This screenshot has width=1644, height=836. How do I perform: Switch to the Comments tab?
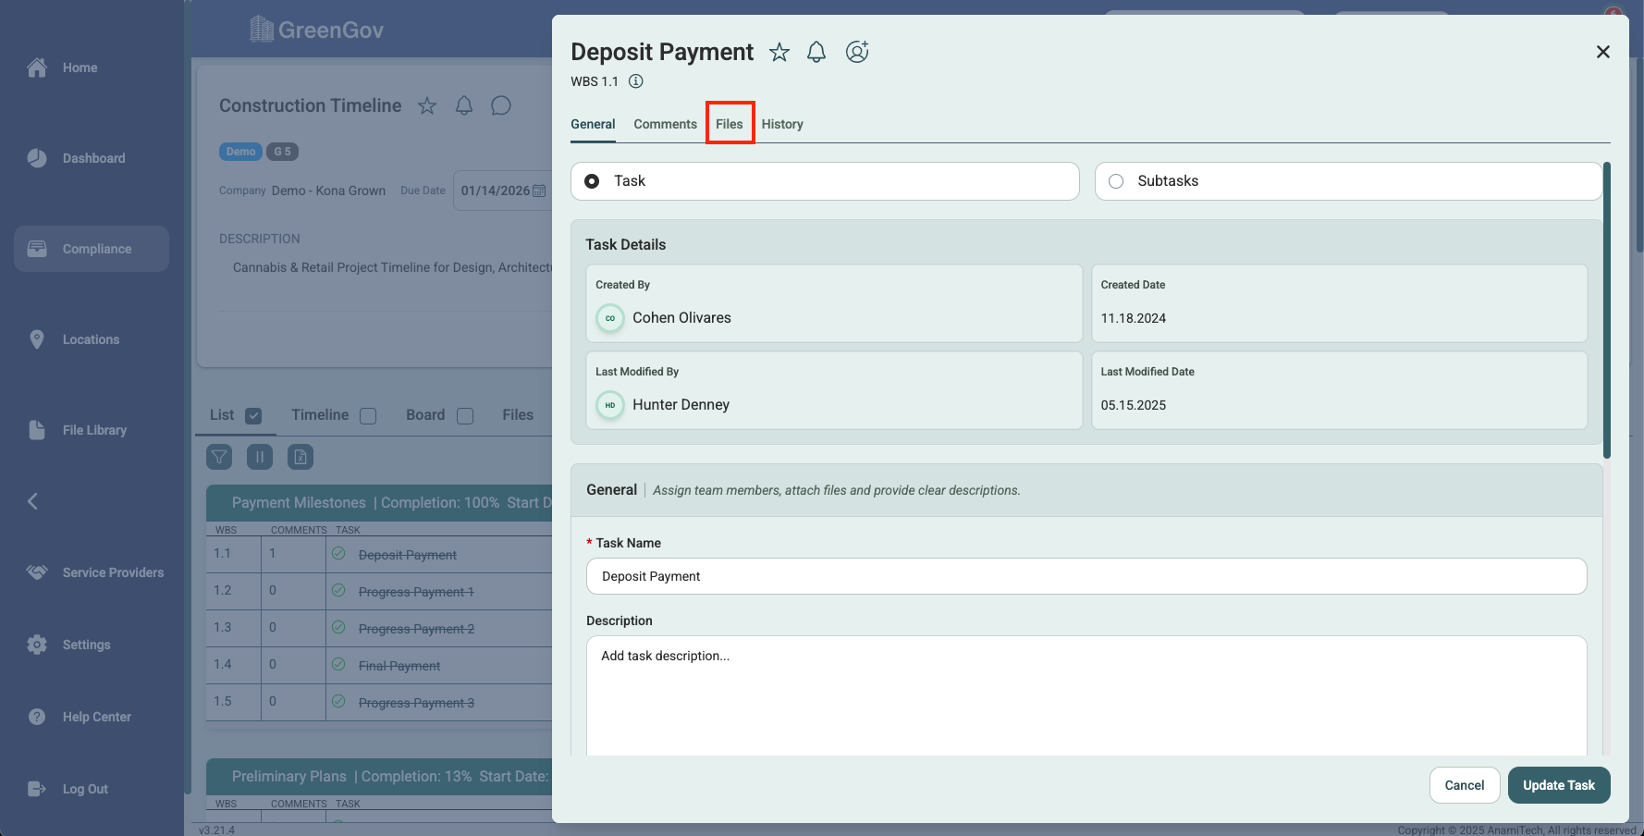tap(666, 124)
